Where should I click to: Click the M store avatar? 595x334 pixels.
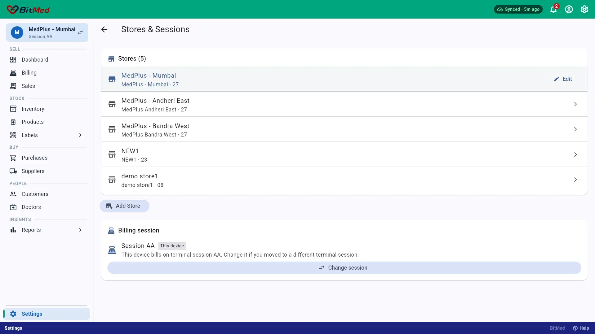coord(17,33)
